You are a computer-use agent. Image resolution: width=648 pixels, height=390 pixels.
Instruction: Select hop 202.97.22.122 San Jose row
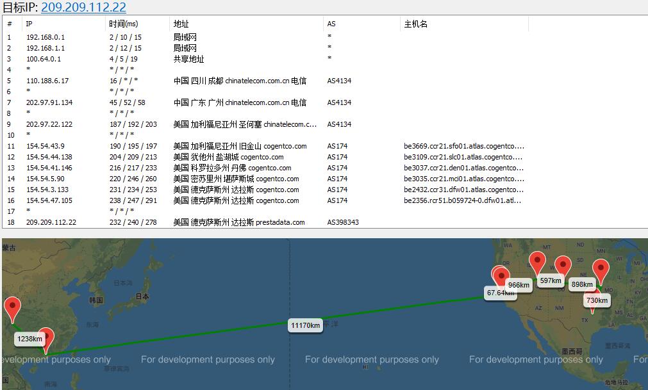[x=266, y=124]
